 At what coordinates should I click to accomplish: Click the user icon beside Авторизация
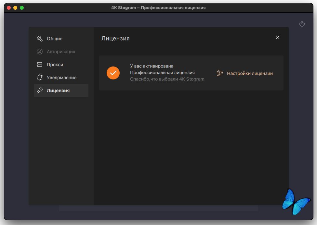40,52
